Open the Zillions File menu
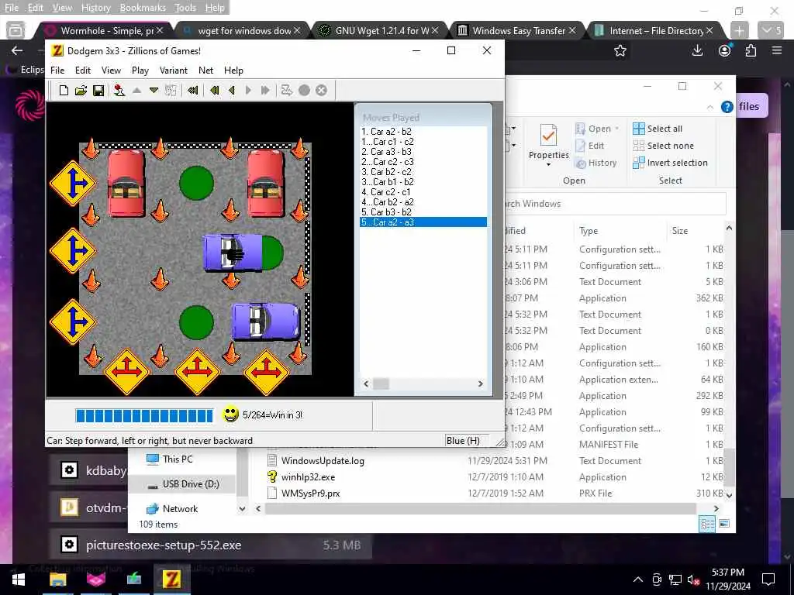Screen dimensions: 794x595 pyautogui.click(x=57, y=71)
